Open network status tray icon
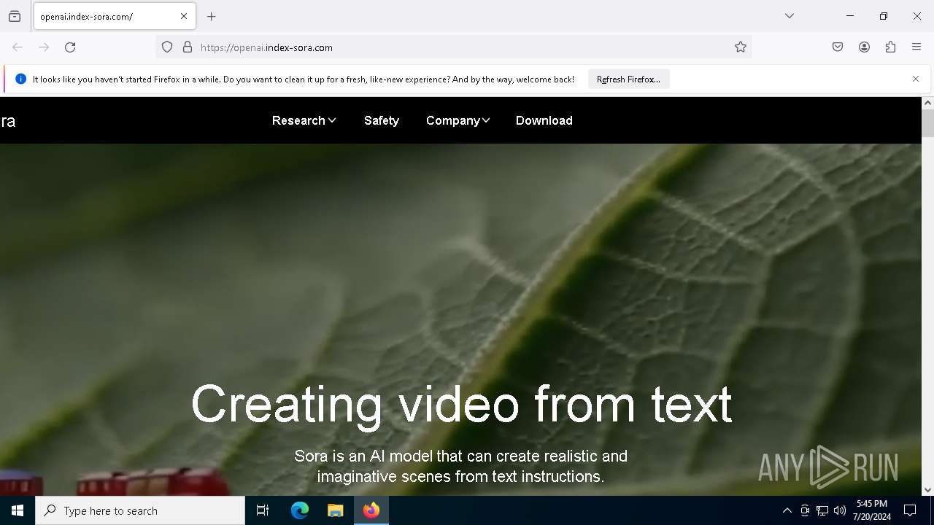Screen dimensions: 934x525 [x=822, y=510]
